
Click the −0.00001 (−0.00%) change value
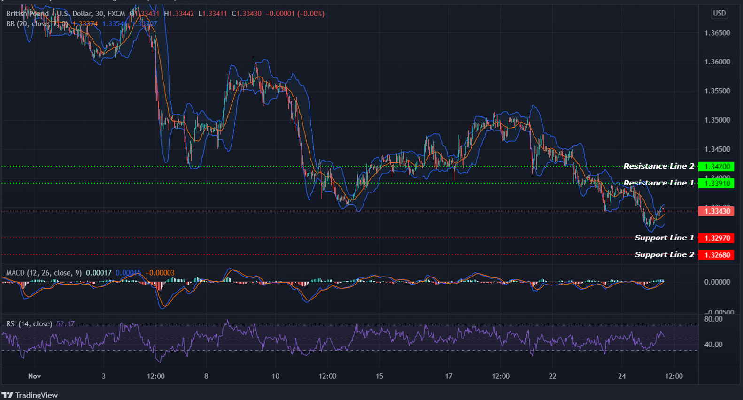click(x=295, y=14)
